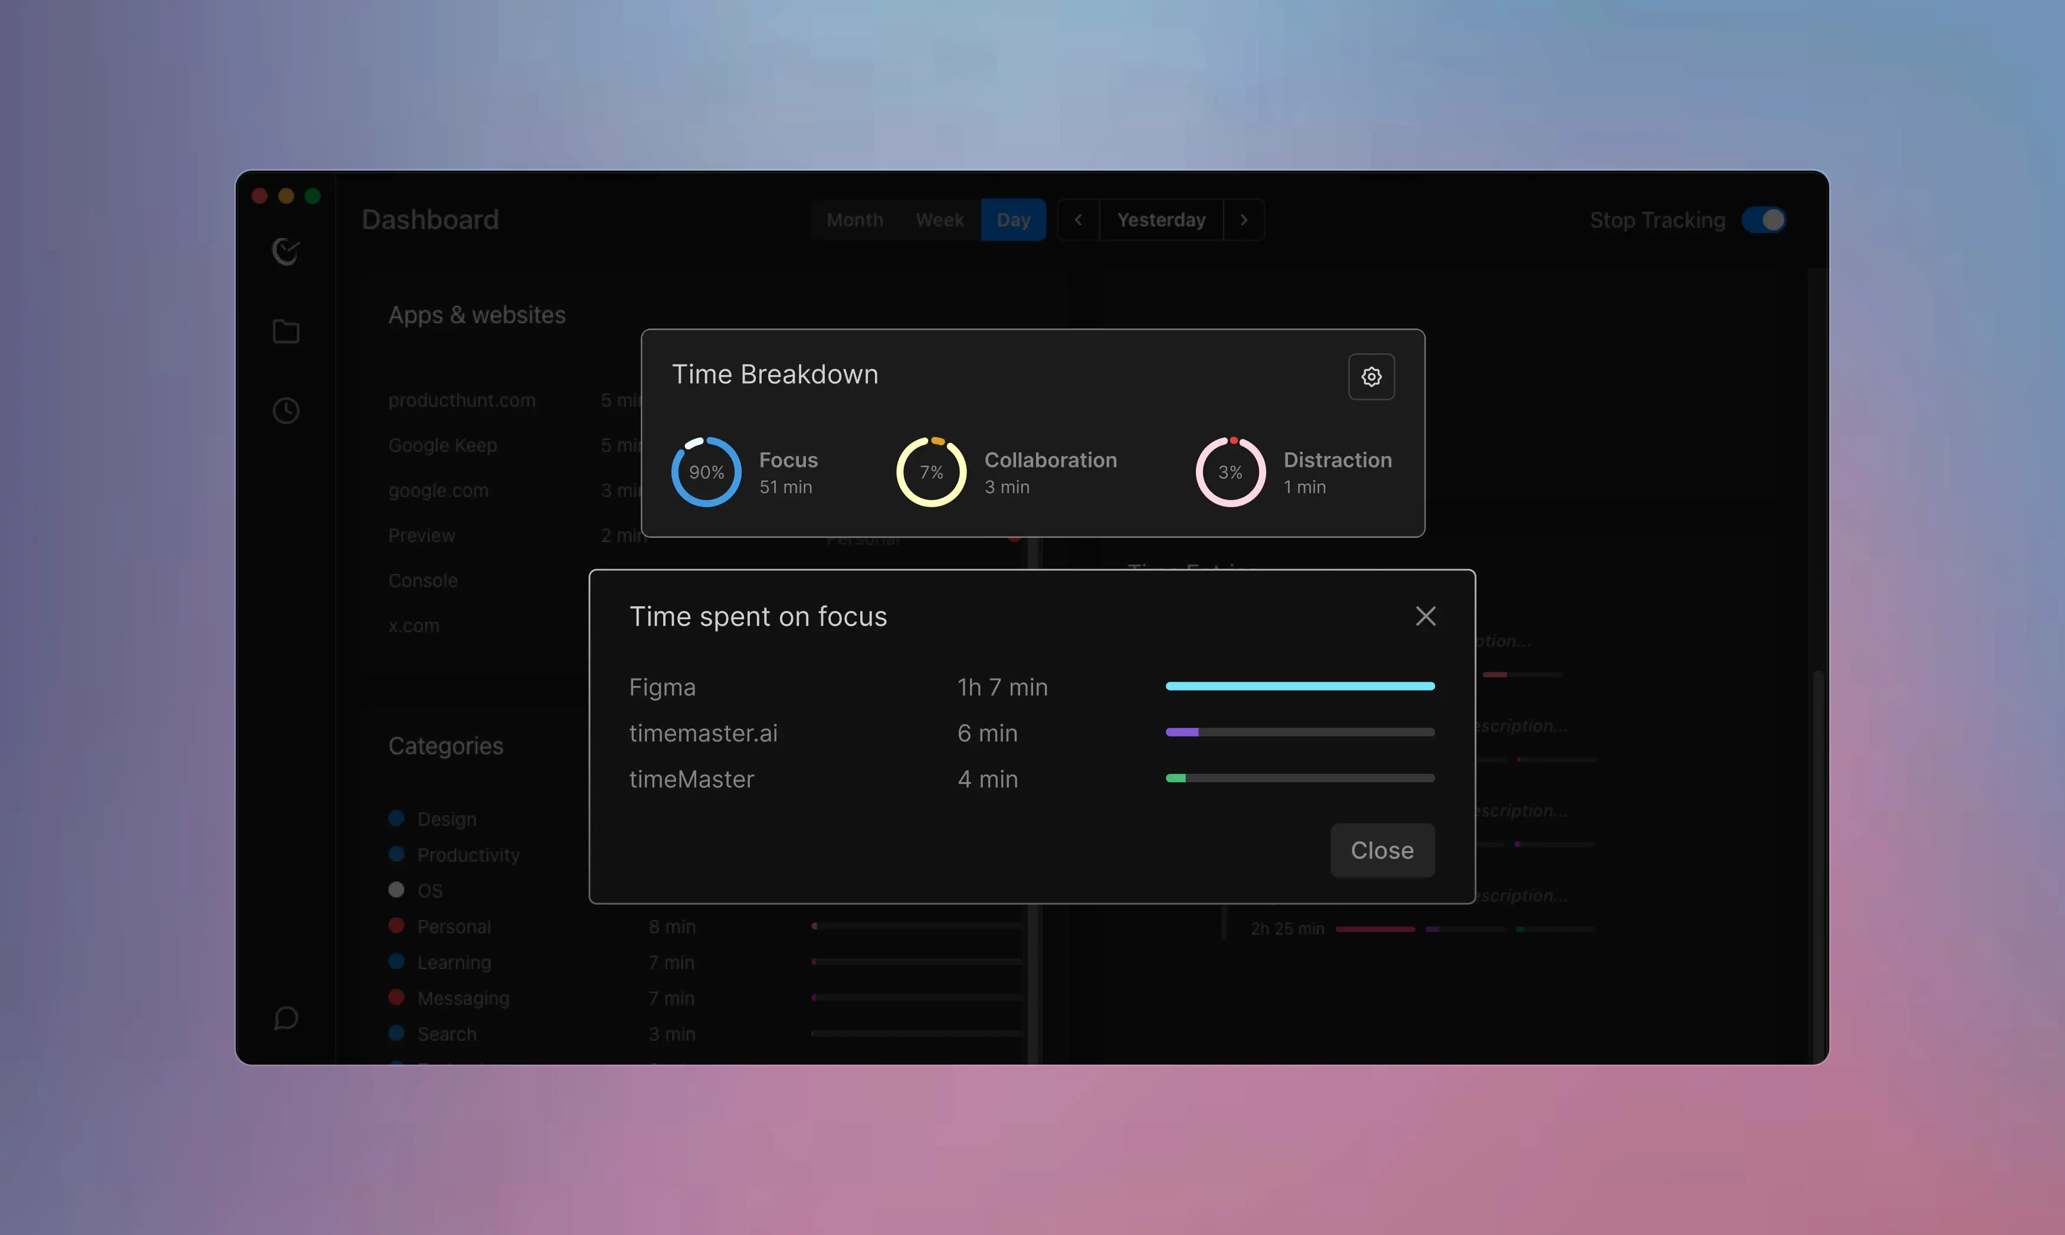Open the clock history icon in sidebar

(x=286, y=410)
